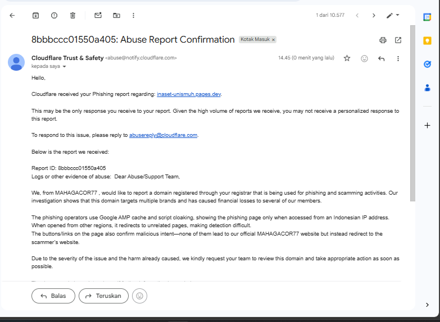Go back to the inbox list
The width and height of the screenshot is (440, 322).
(x=12, y=16)
